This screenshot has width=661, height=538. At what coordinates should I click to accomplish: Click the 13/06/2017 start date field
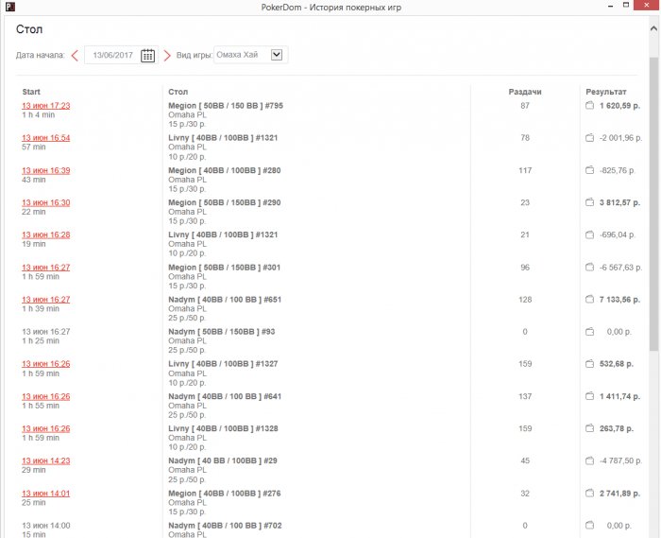coord(111,55)
